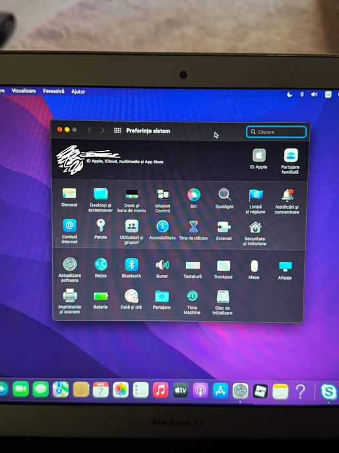Open Utilizatori și grupuri pane

pos(132,232)
